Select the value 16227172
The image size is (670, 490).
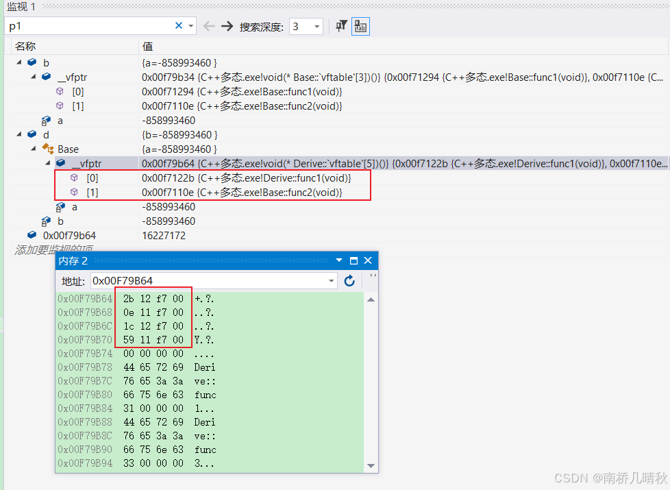[164, 236]
